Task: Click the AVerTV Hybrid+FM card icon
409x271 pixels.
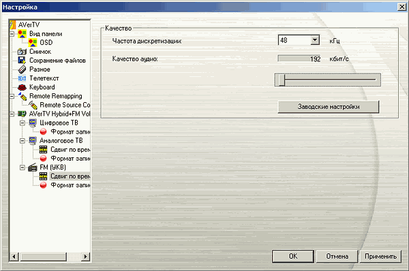Action: click(x=22, y=114)
